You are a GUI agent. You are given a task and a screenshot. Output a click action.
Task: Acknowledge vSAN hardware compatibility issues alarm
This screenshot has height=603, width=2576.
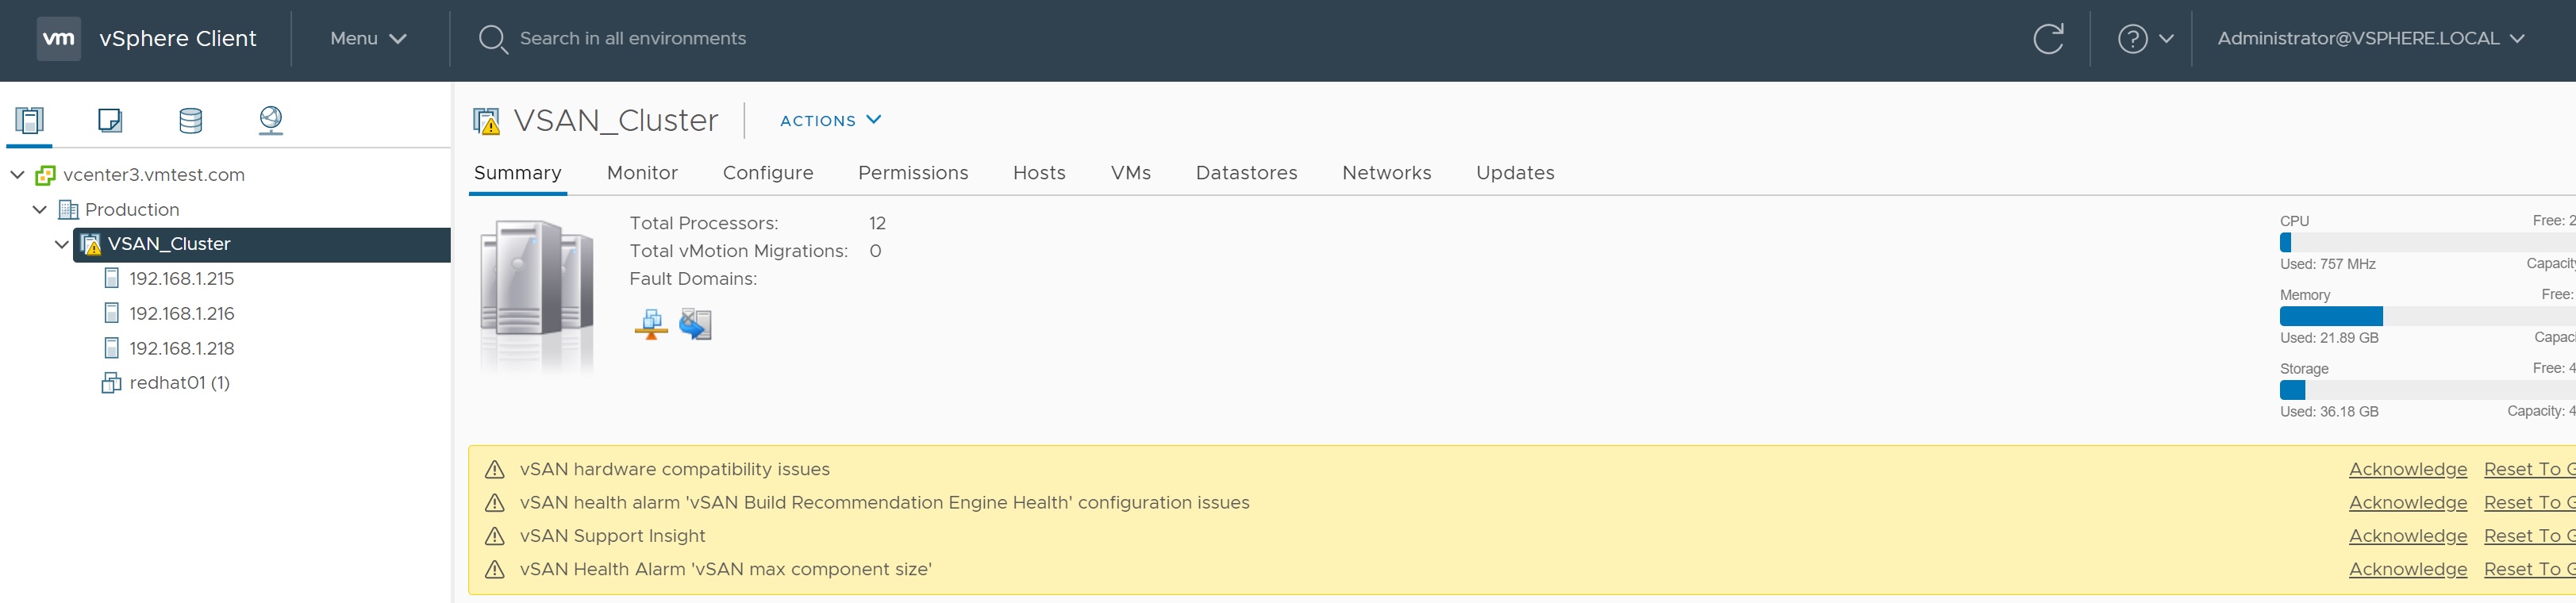tap(2407, 469)
